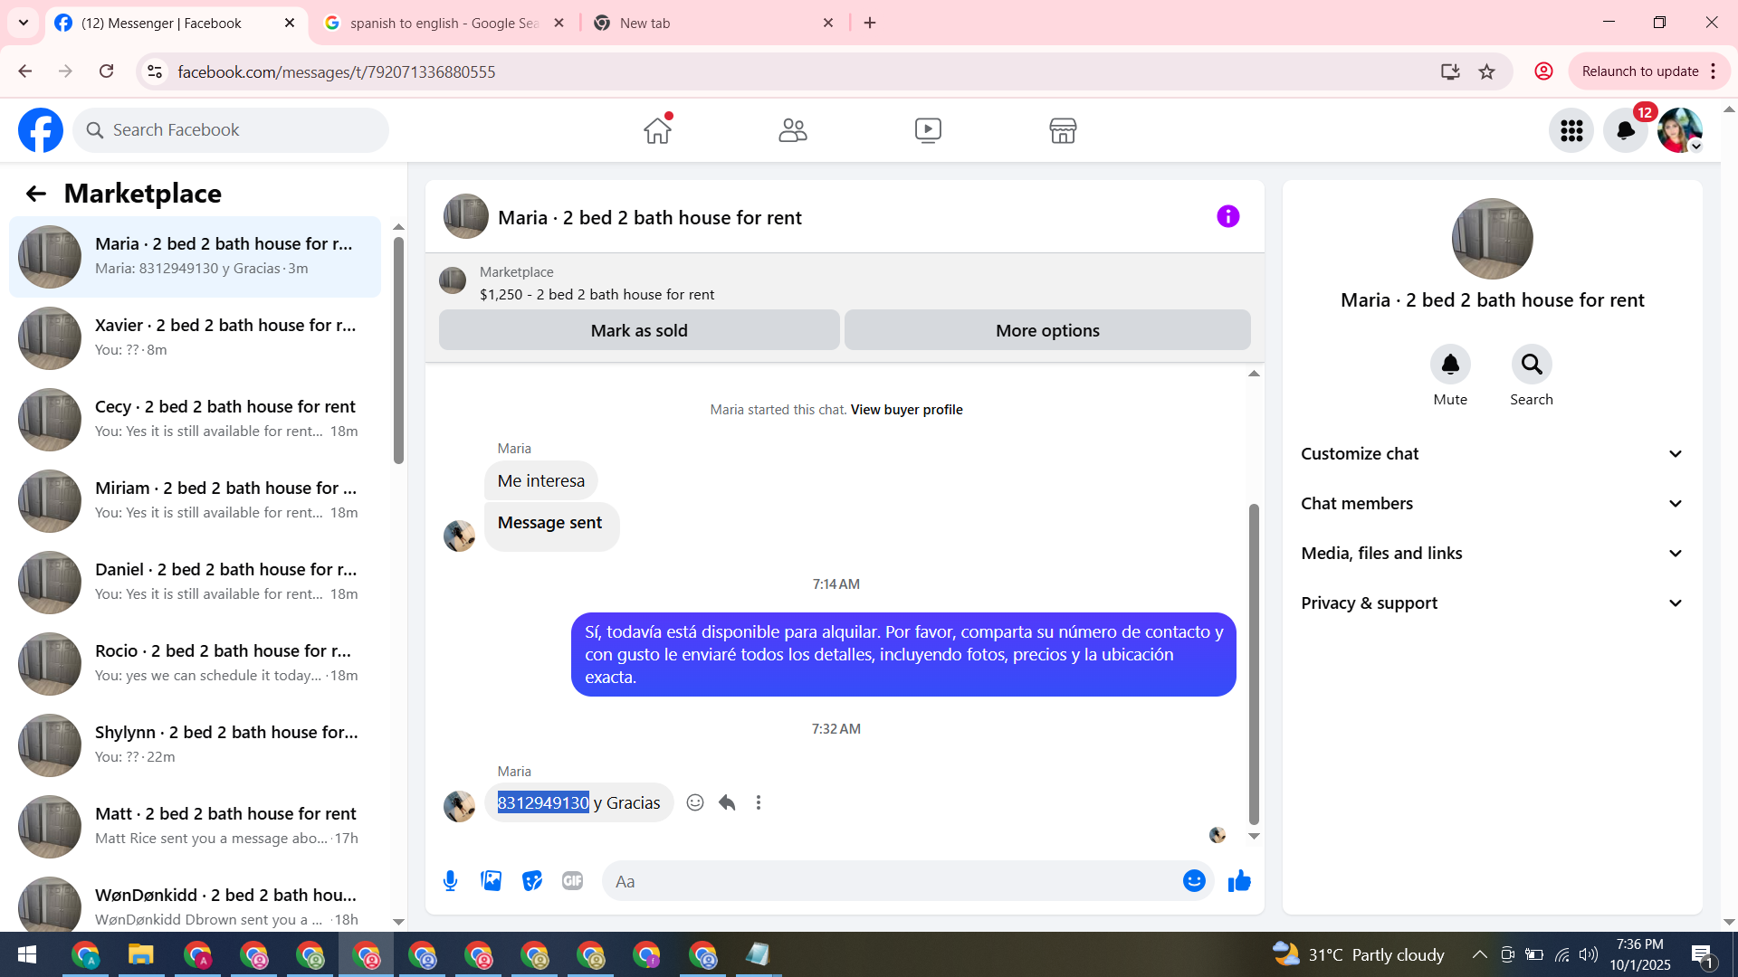
Task: Switch to the Messenger | Facebook tab
Action: (x=177, y=23)
